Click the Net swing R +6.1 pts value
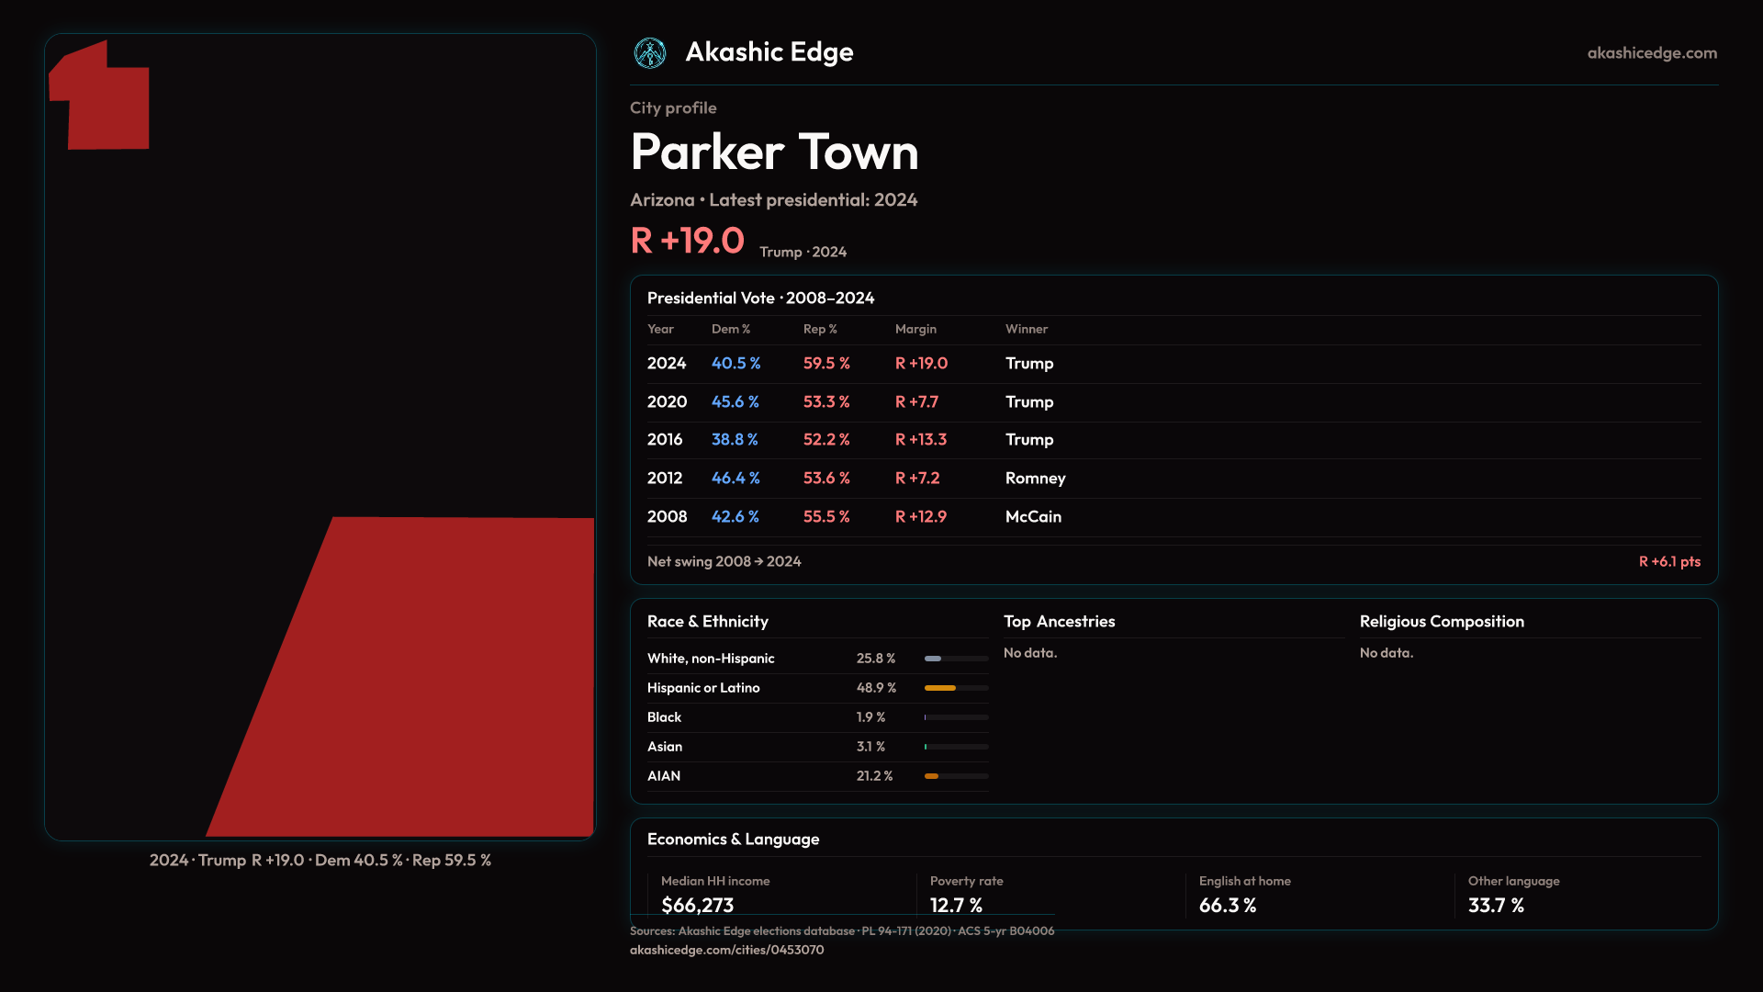Image resolution: width=1763 pixels, height=992 pixels. [1668, 562]
